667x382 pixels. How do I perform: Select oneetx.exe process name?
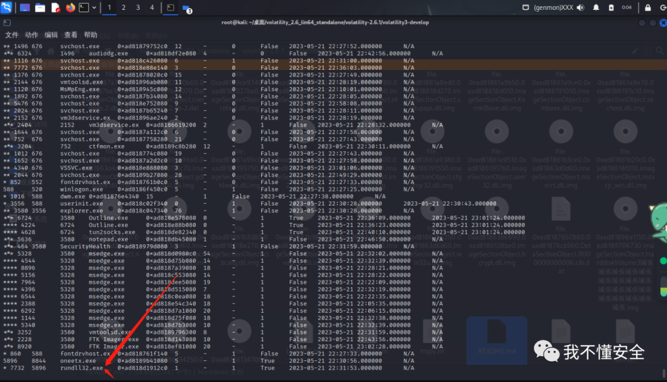click(78, 361)
